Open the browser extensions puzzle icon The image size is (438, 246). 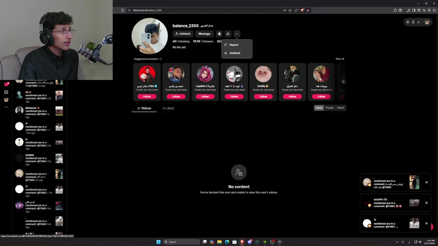(395, 10)
